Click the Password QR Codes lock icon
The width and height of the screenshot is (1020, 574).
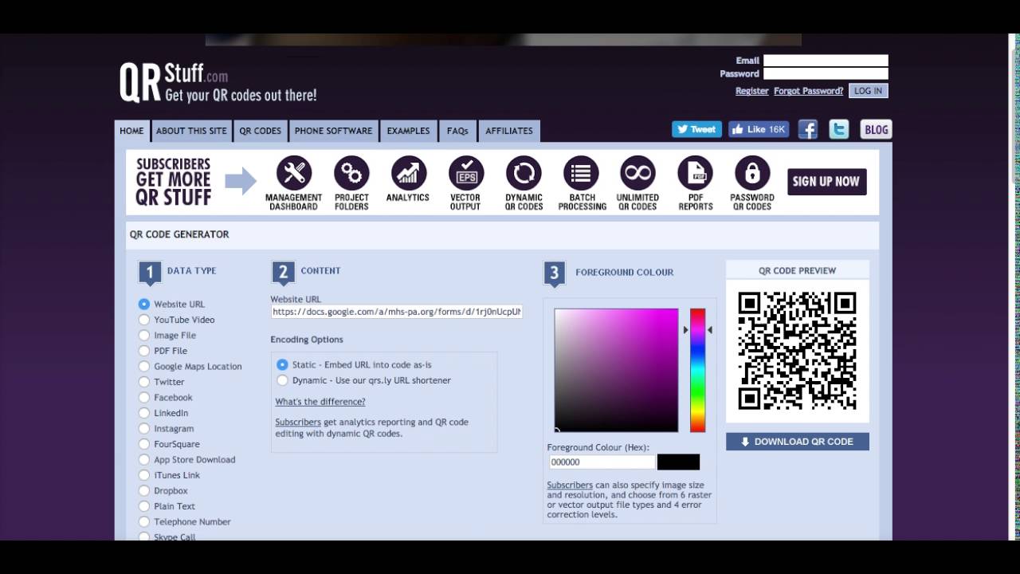tap(752, 173)
